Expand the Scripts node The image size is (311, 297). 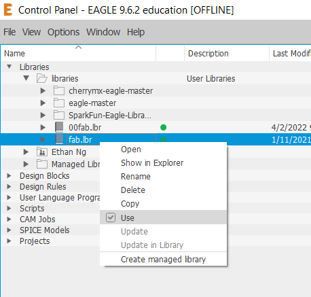coord(9,209)
